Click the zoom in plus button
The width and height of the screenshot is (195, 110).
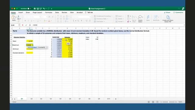(x=176, y=102)
